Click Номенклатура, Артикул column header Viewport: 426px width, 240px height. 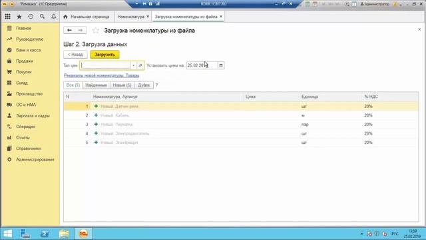[115, 97]
